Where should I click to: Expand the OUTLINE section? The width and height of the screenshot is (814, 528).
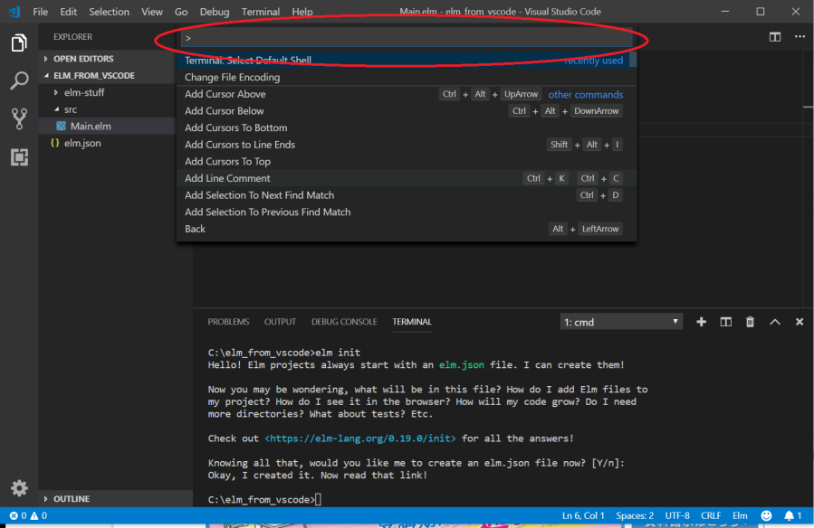coord(71,499)
